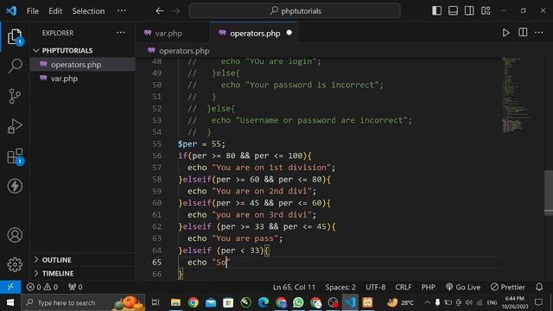Open the Selection menu

point(88,11)
